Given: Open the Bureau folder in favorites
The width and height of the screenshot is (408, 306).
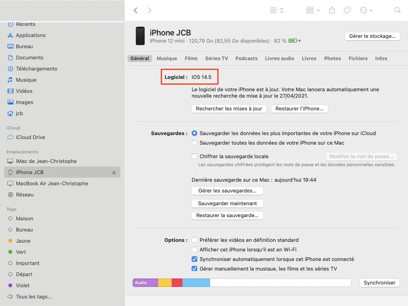Looking at the screenshot, I should [x=63, y=47].
